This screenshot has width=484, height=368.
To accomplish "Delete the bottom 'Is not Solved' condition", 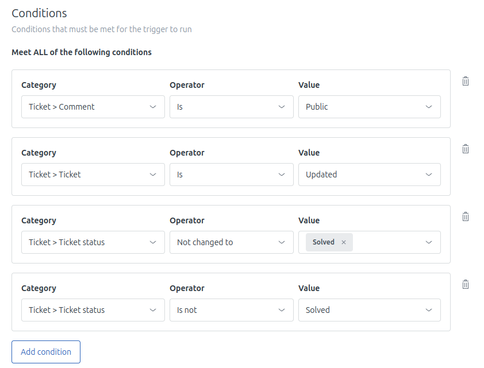I will click(465, 284).
